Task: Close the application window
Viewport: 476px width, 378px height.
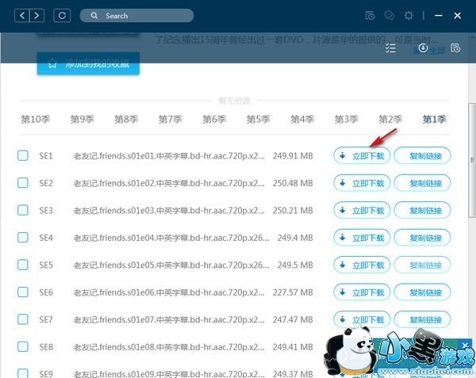Action: 458,16
